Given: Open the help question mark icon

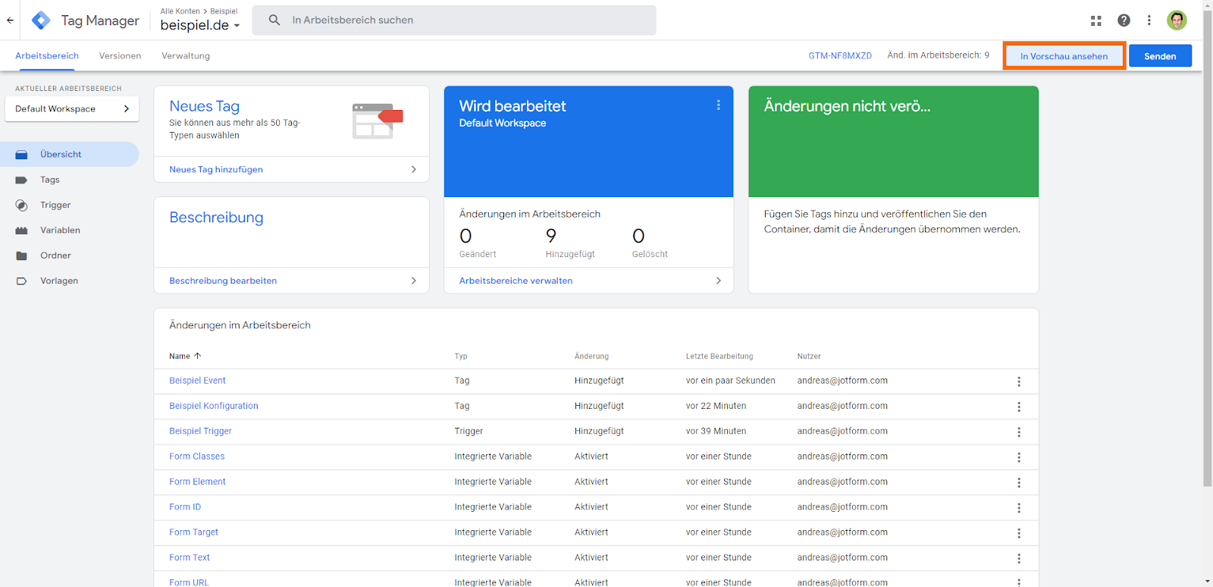Looking at the screenshot, I should (x=1124, y=20).
